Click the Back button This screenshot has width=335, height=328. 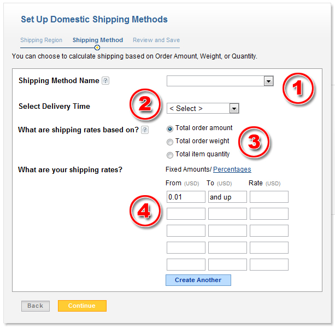click(x=36, y=306)
